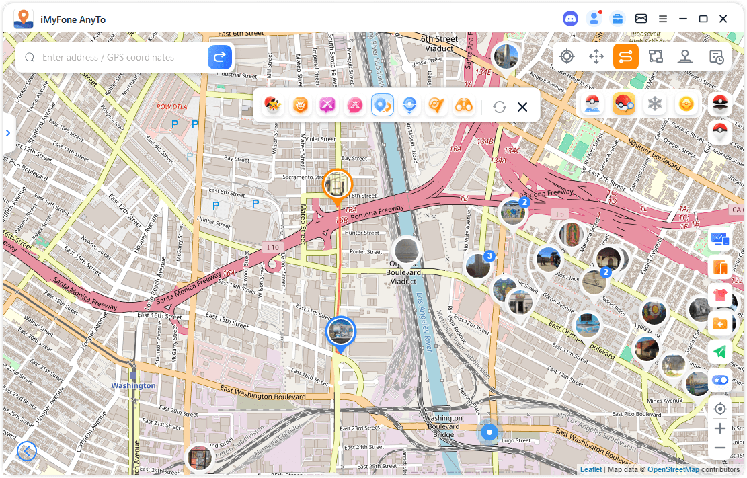Open the history records icon

(x=717, y=56)
